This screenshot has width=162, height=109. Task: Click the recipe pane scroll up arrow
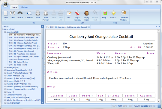click(x=158, y=31)
